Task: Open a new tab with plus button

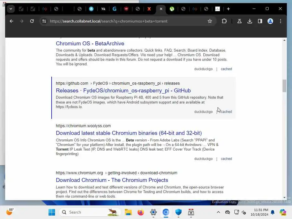Action: coord(228,9)
